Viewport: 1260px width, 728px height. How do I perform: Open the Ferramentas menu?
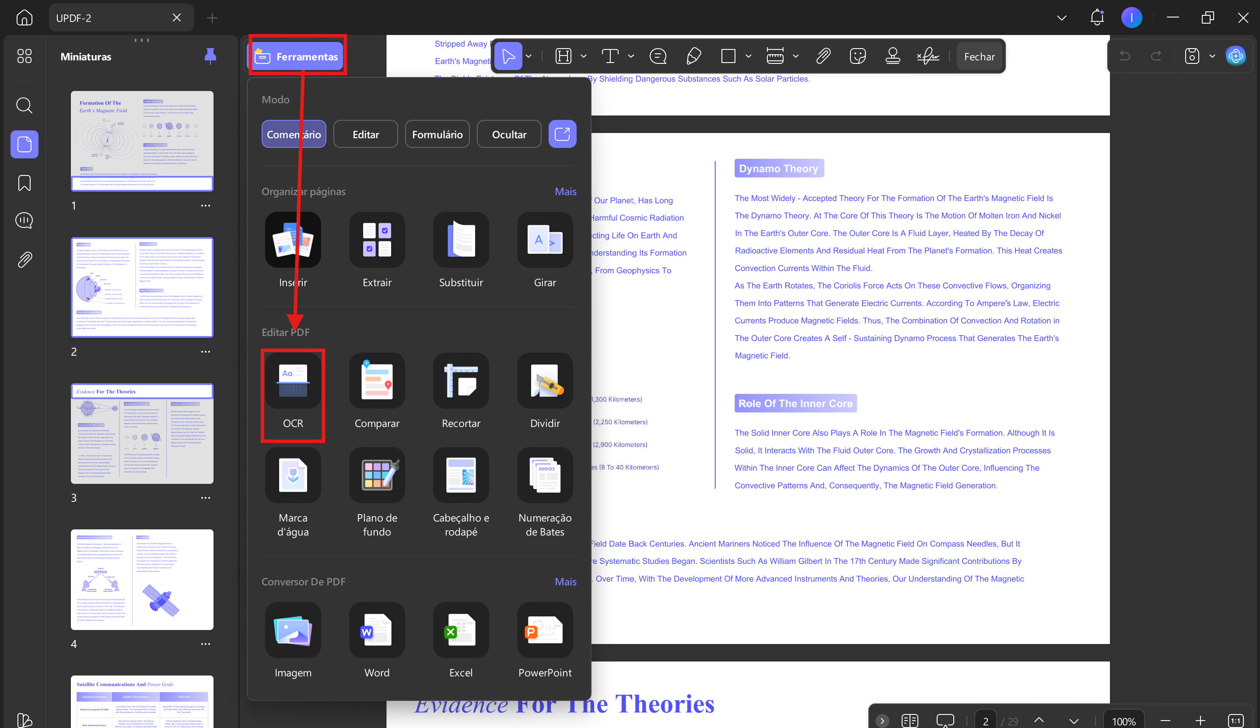(297, 56)
